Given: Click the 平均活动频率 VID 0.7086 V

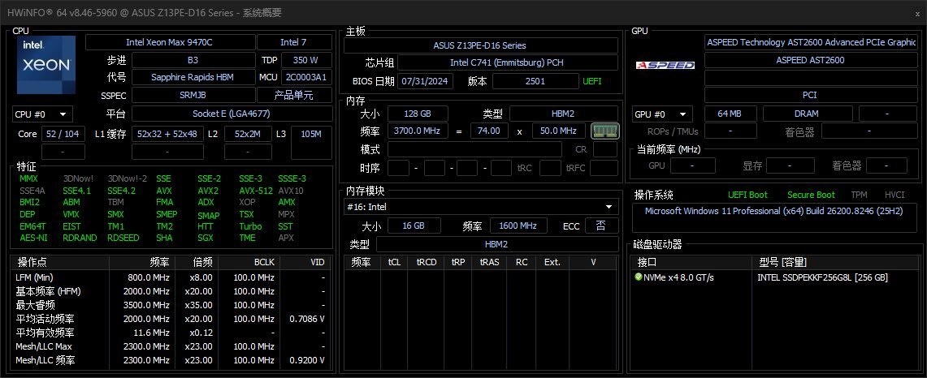Looking at the screenshot, I should pos(307,318).
